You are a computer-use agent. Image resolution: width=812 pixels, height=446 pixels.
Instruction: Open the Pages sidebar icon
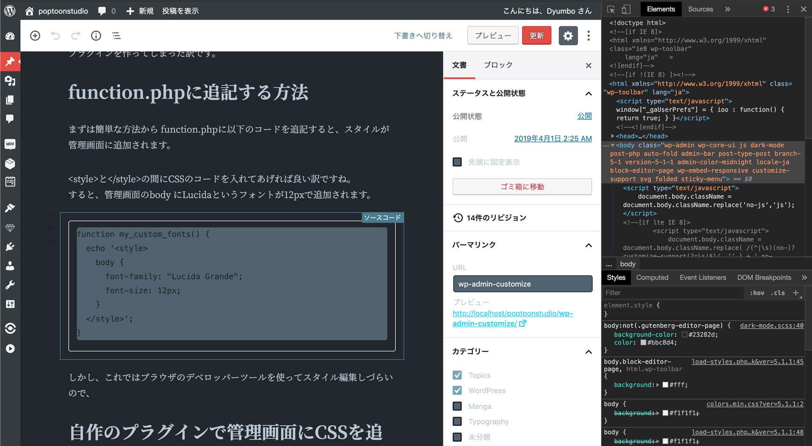[x=10, y=100]
